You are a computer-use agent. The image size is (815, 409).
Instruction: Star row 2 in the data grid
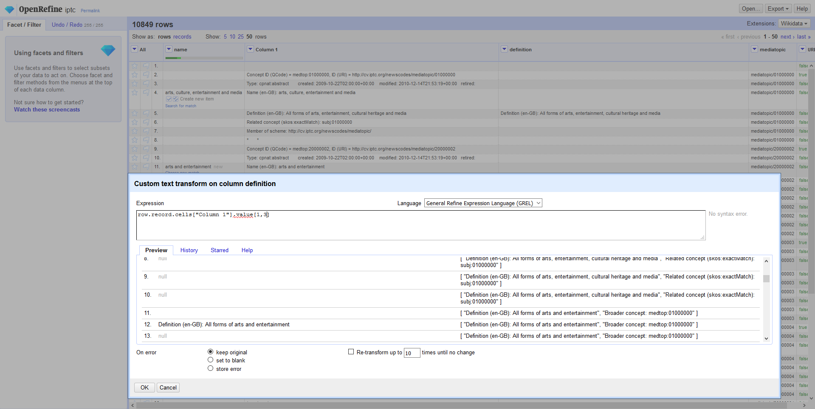coord(135,75)
